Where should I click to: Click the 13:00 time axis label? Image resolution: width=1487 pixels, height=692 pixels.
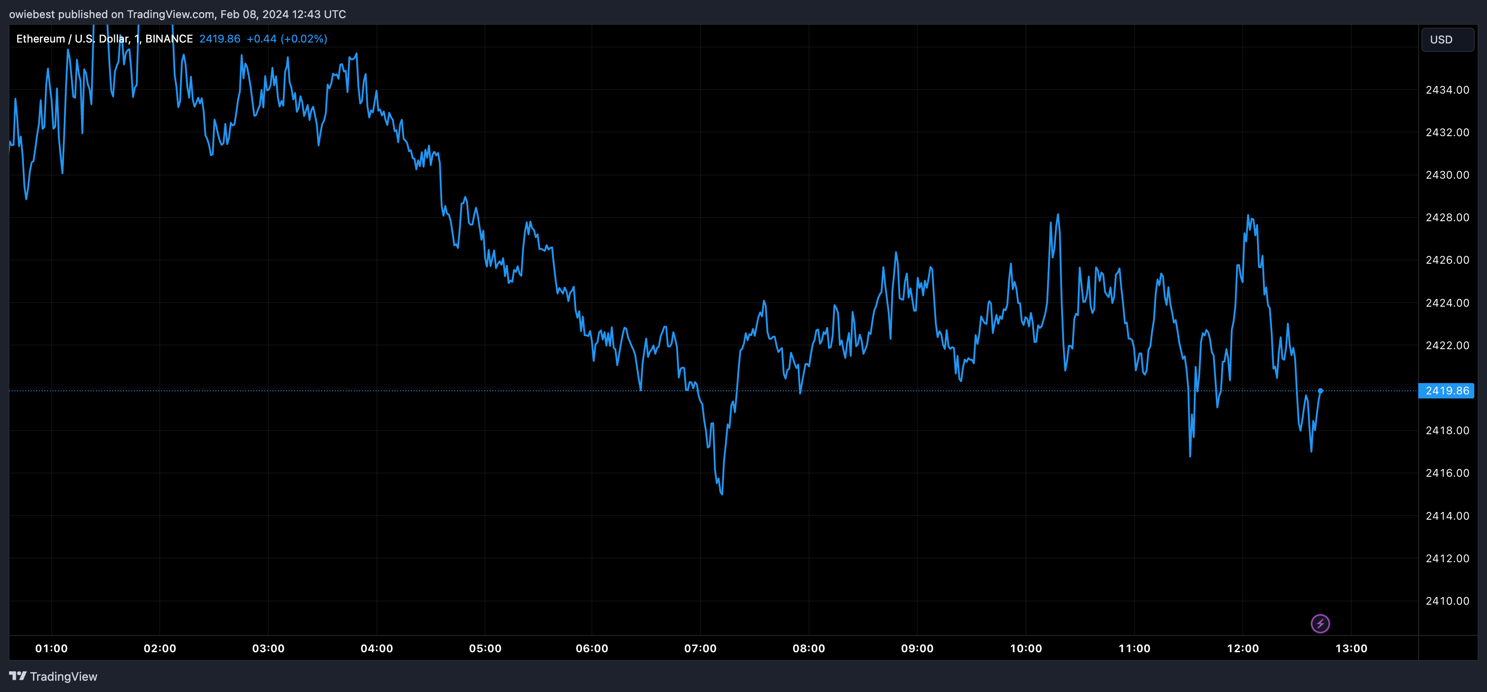[1351, 648]
